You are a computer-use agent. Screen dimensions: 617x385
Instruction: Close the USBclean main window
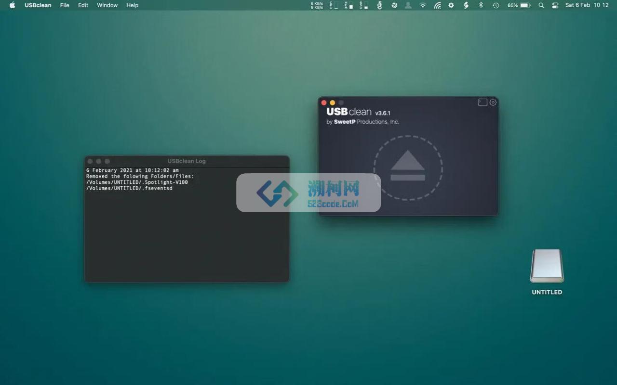324,103
